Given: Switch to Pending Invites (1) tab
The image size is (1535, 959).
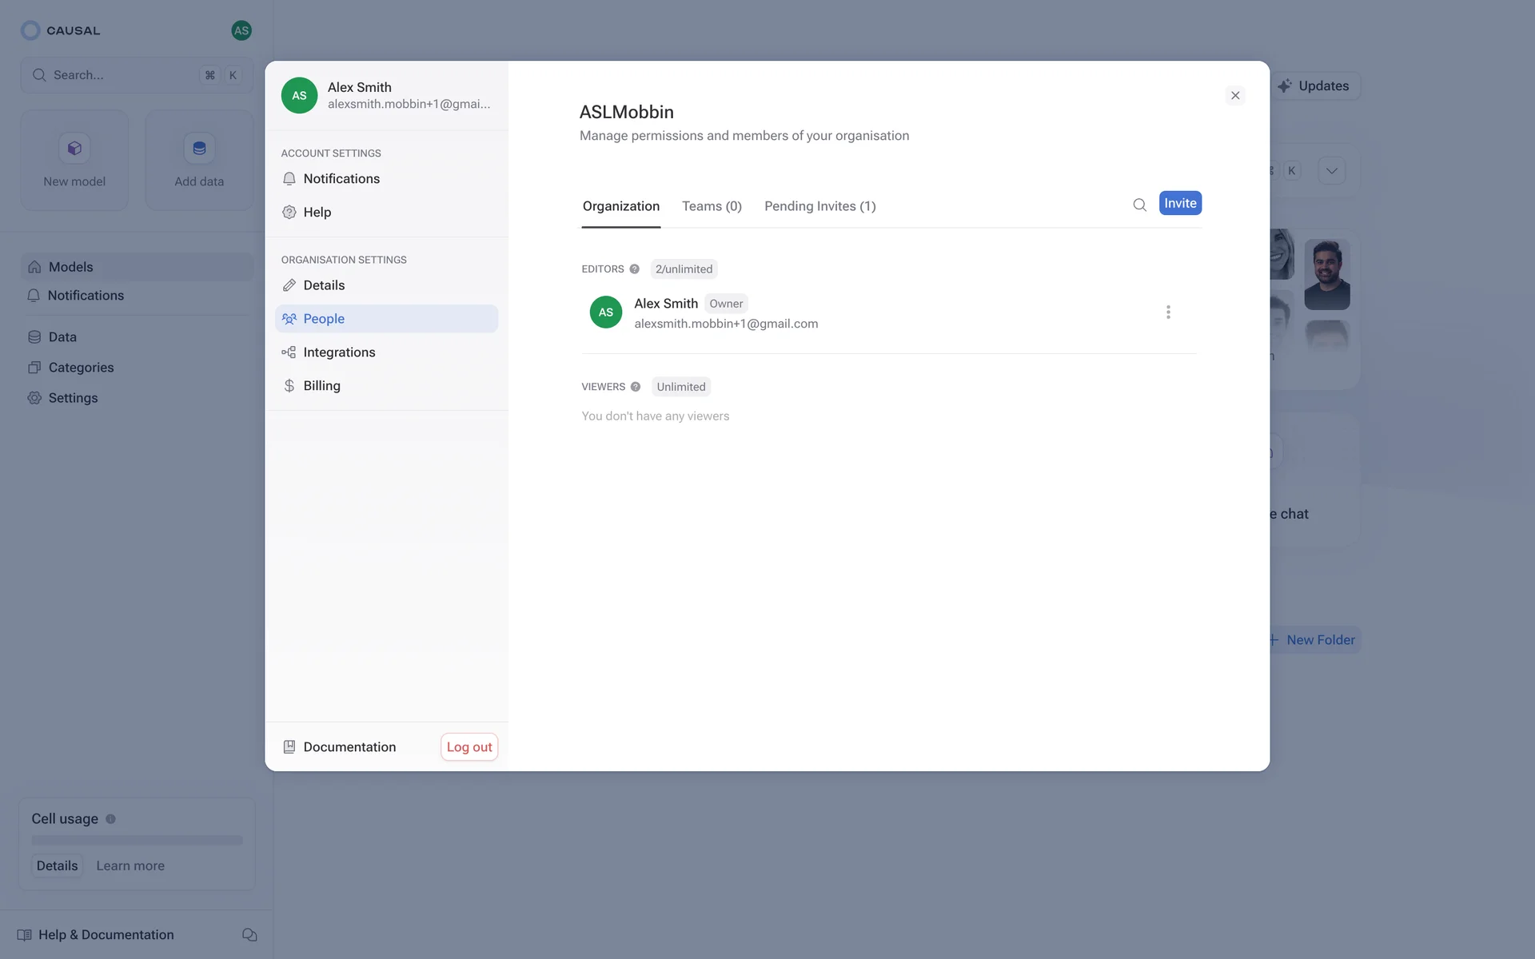Looking at the screenshot, I should (x=819, y=206).
